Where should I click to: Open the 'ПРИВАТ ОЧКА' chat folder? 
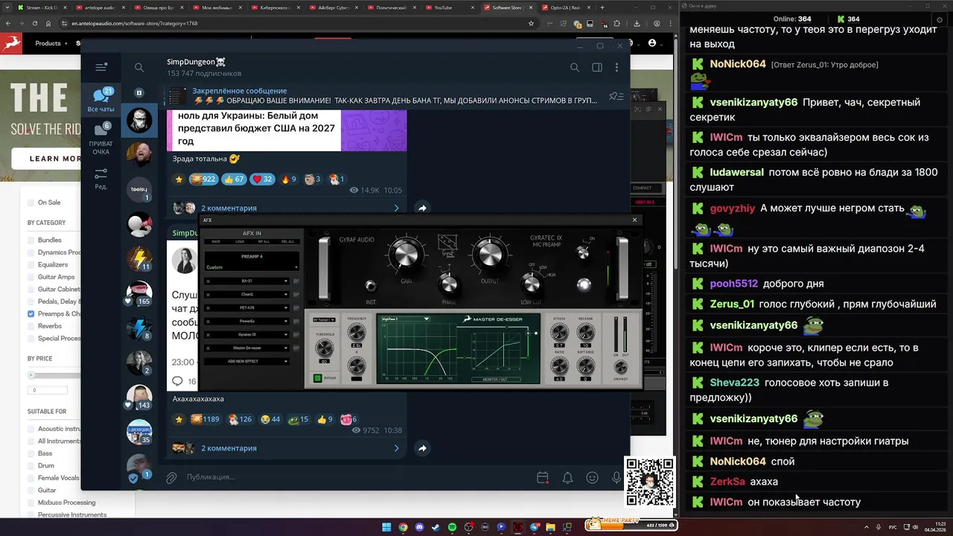(x=101, y=138)
